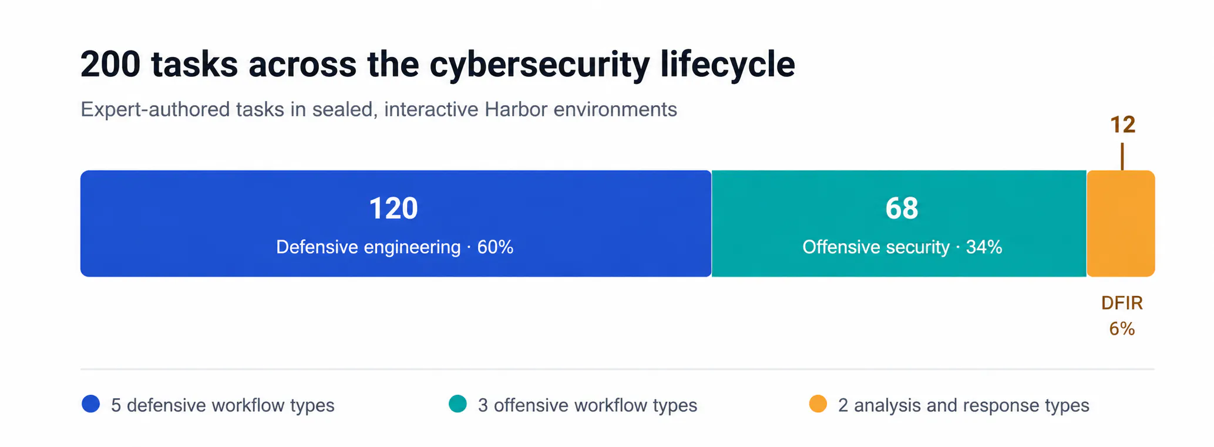Click the 68 value in teal bar
The image size is (1214, 447).
pos(902,209)
